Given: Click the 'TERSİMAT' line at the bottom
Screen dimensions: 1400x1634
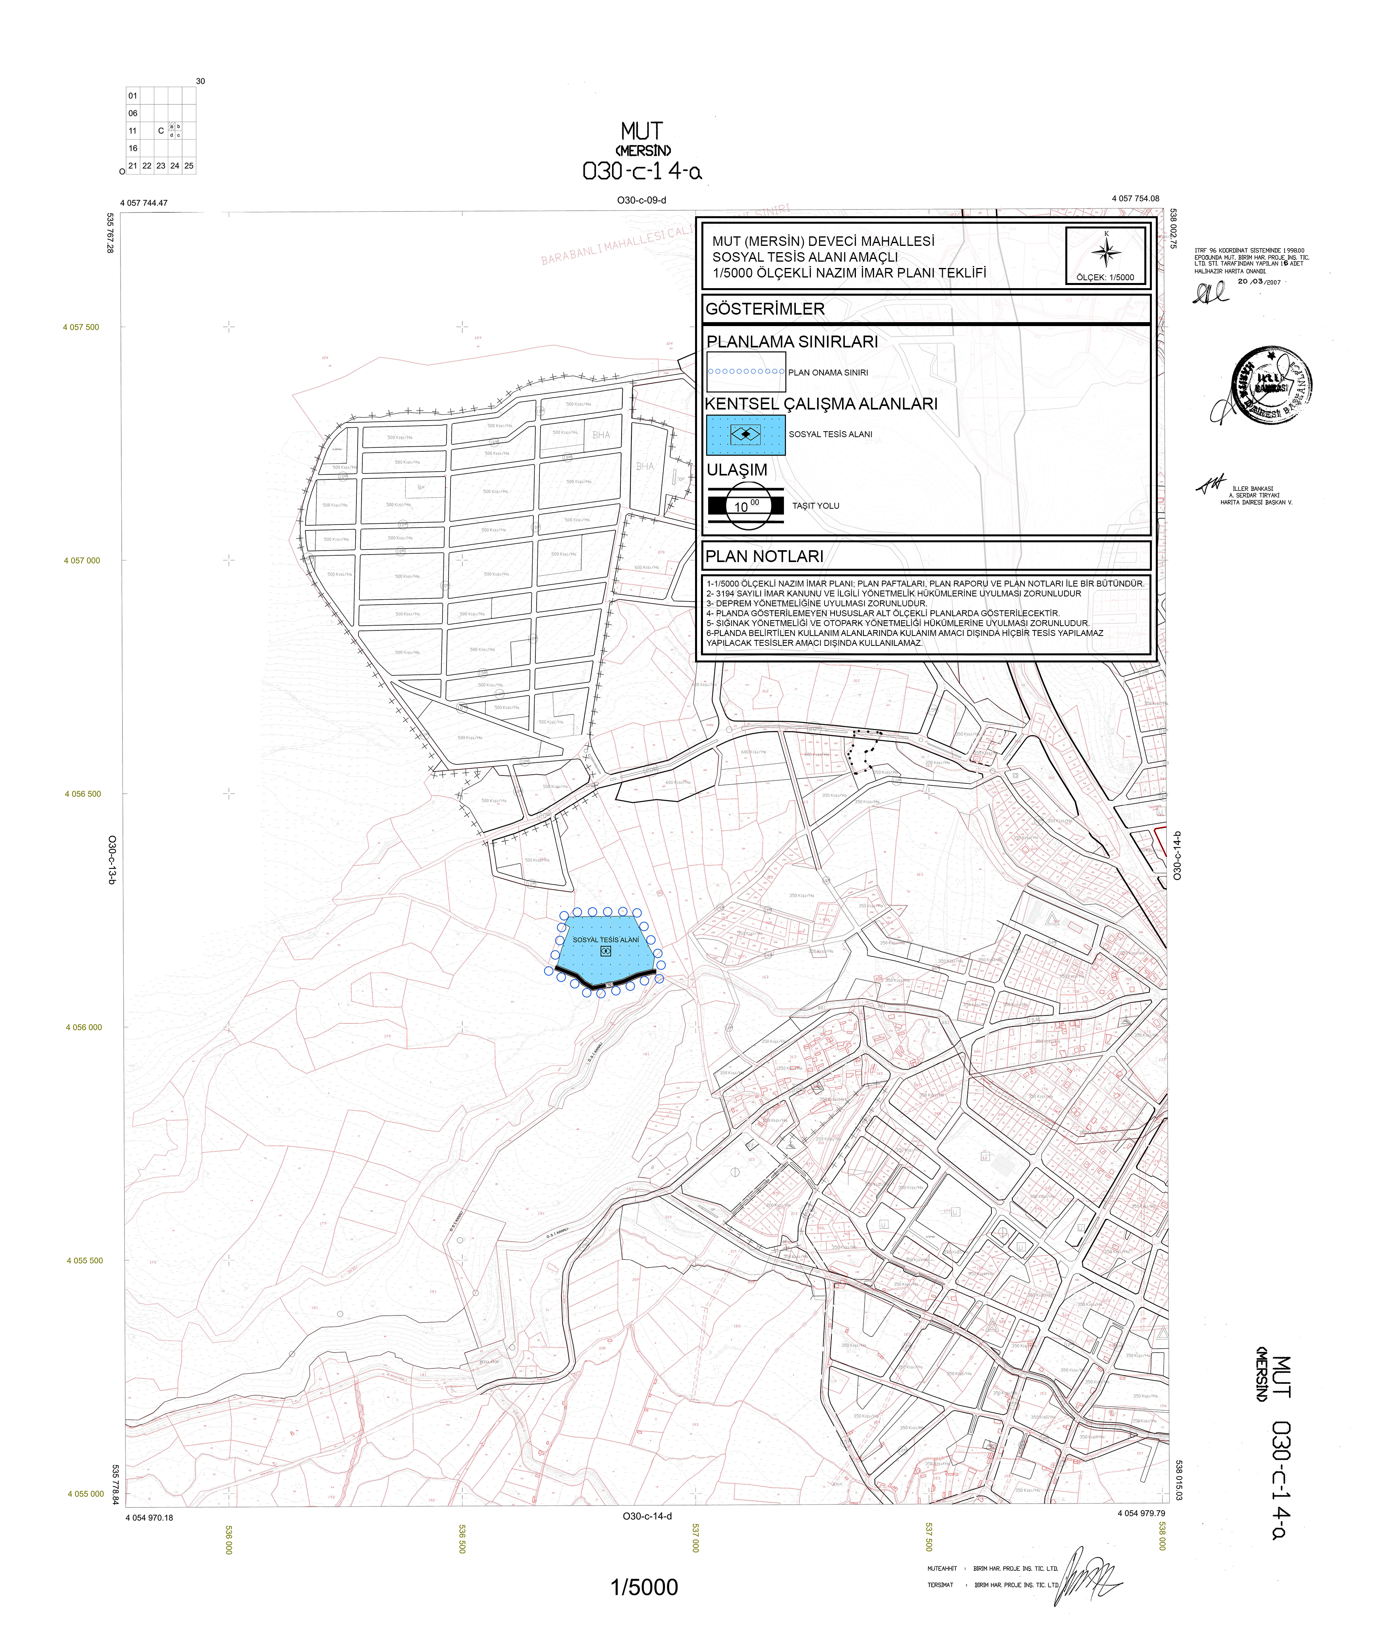Looking at the screenshot, I should tap(993, 1584).
